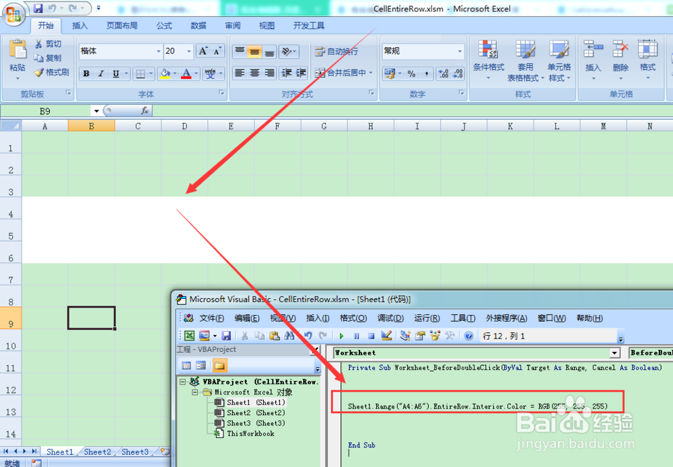Toggle Underline formatting
This screenshot has width=673, height=467.
(116, 73)
